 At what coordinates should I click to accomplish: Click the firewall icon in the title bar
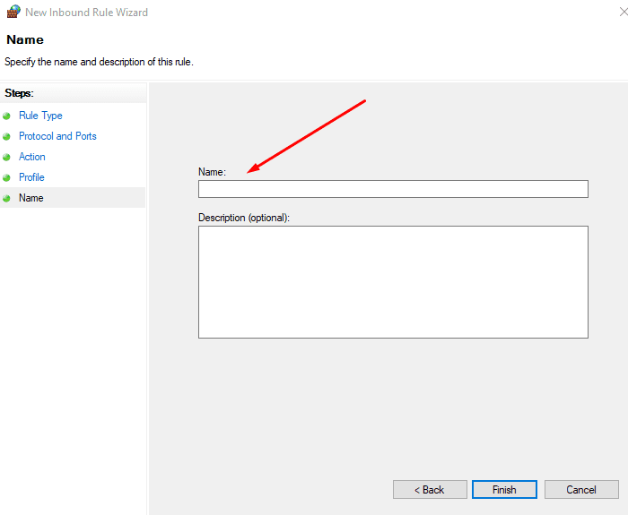pyautogui.click(x=13, y=13)
